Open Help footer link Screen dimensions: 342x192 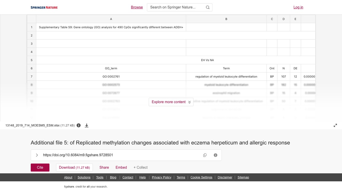[142, 177]
